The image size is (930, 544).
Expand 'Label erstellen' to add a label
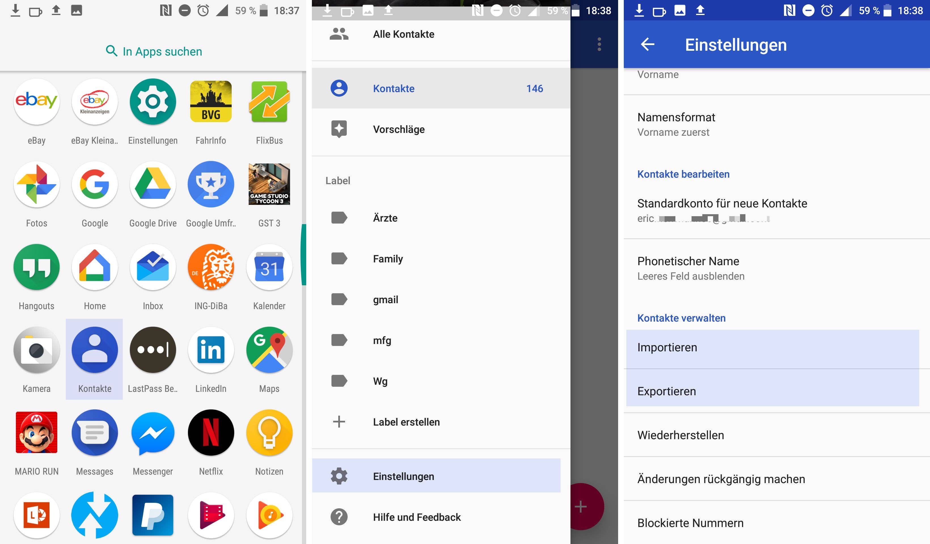[x=406, y=422]
